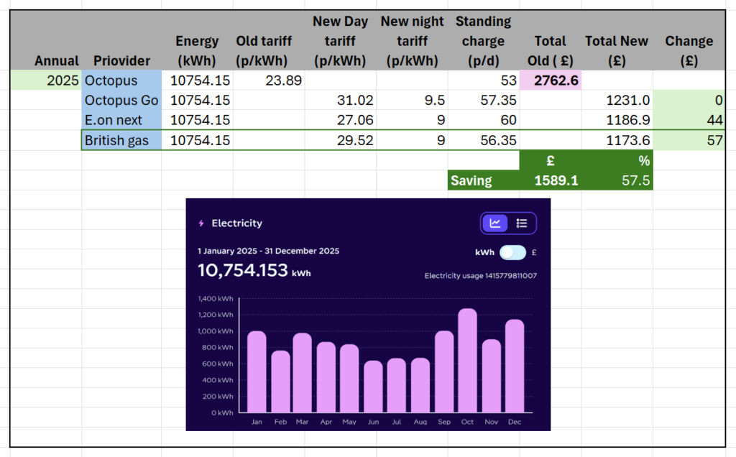Select the Total New value 1173.6
Screen dimensions: 736x457
click(x=617, y=140)
